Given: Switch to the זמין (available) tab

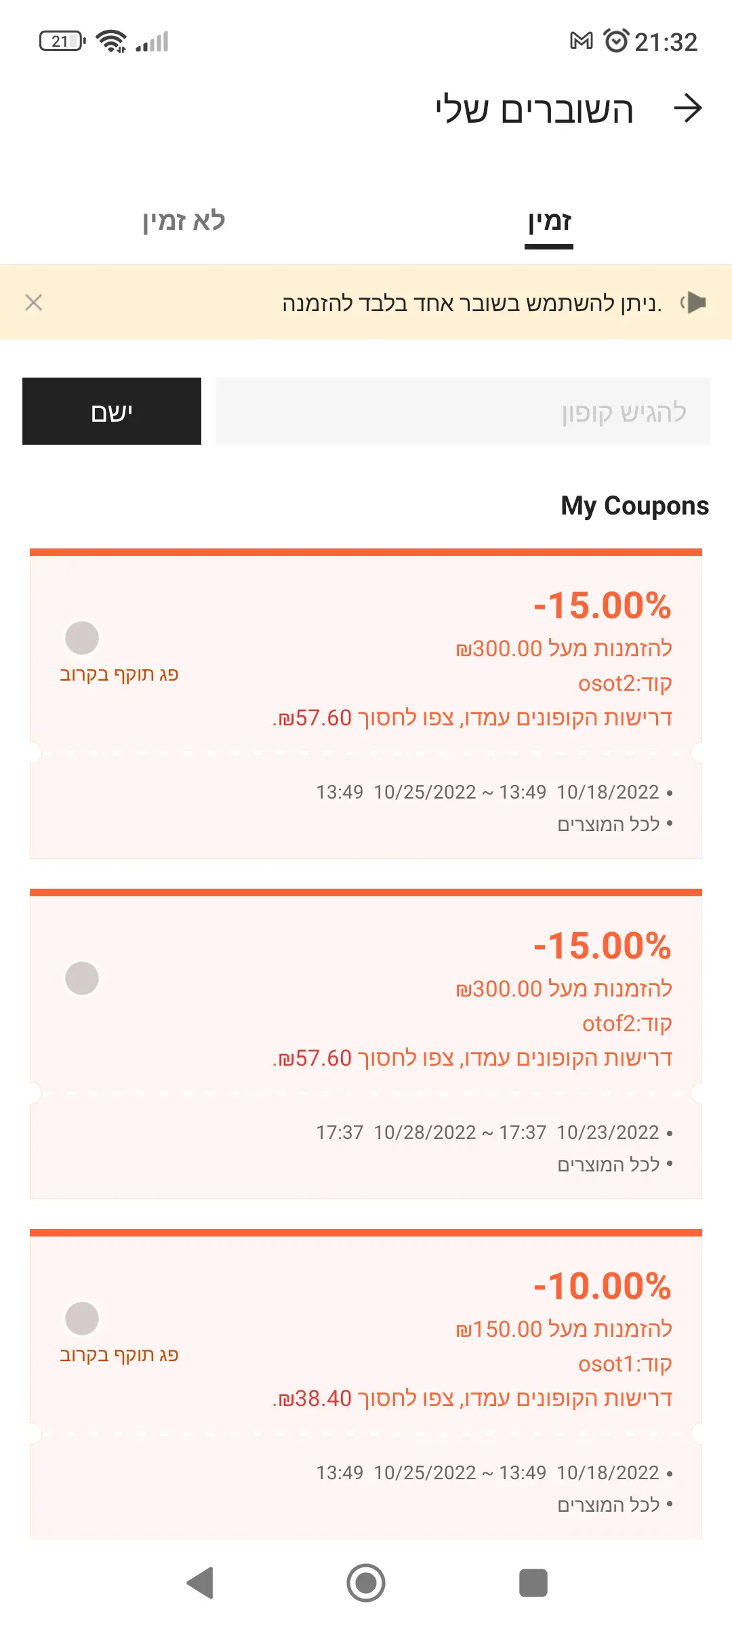Looking at the screenshot, I should (549, 221).
